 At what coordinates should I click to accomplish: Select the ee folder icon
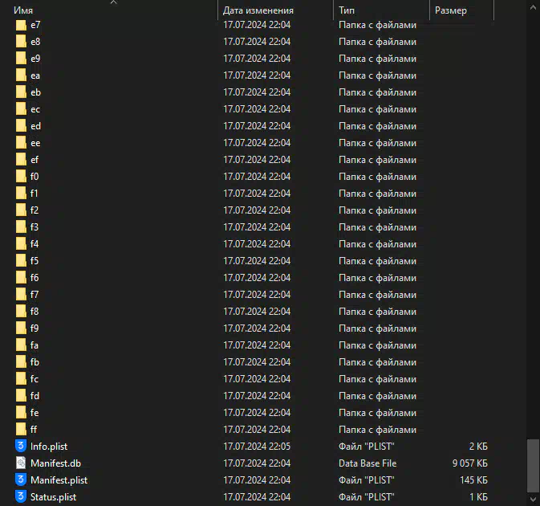(x=21, y=144)
